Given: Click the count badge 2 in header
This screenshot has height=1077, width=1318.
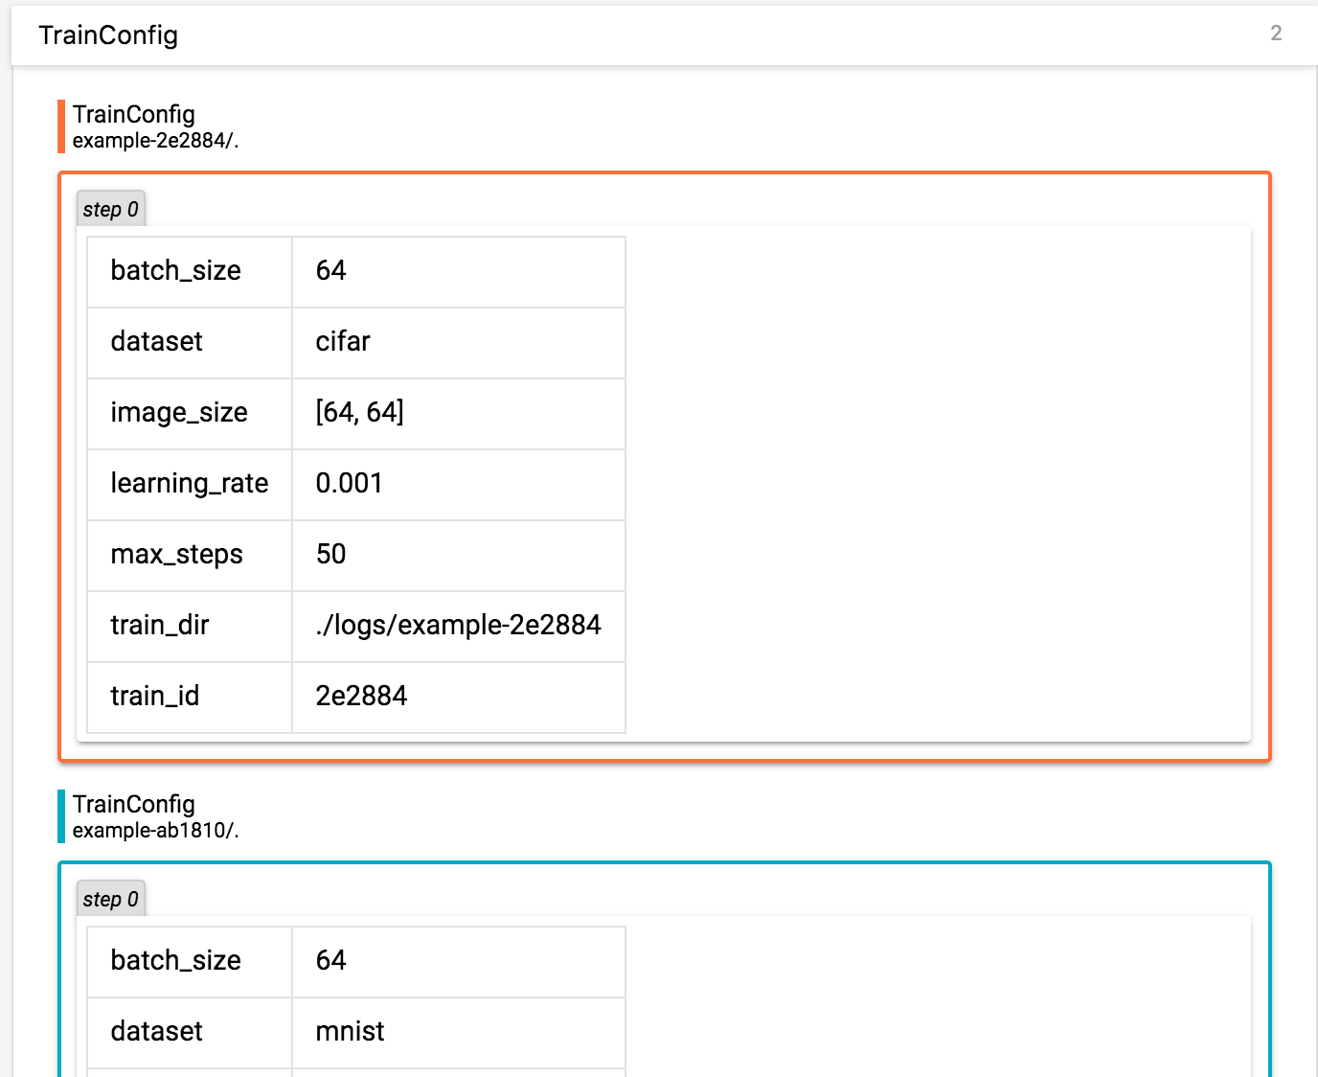Looking at the screenshot, I should pos(1276,34).
